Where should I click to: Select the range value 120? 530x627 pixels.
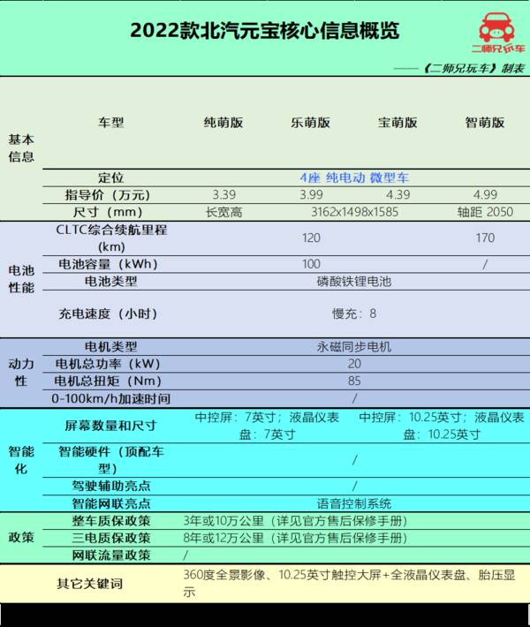click(x=311, y=238)
